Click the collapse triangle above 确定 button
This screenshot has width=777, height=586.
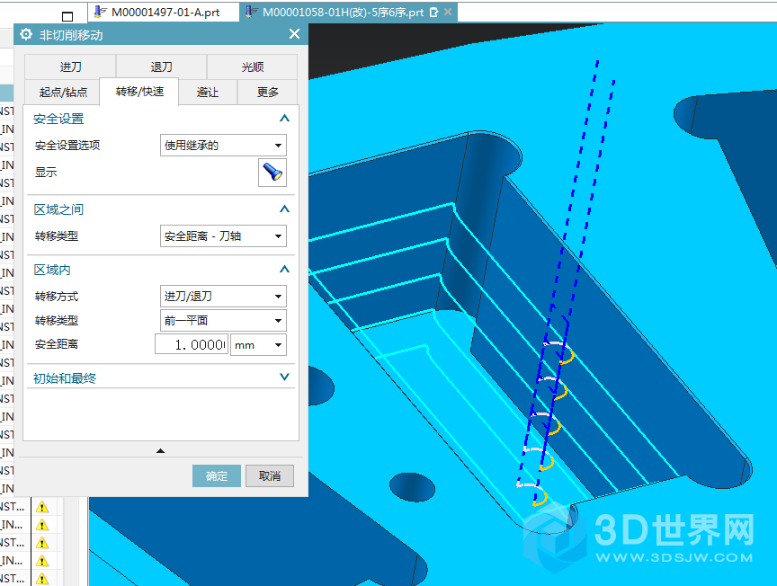coord(160,450)
